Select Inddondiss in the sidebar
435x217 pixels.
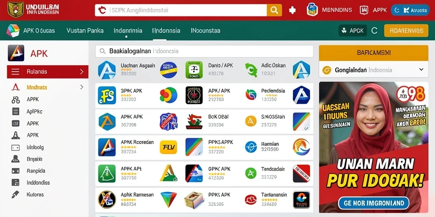click(x=38, y=183)
